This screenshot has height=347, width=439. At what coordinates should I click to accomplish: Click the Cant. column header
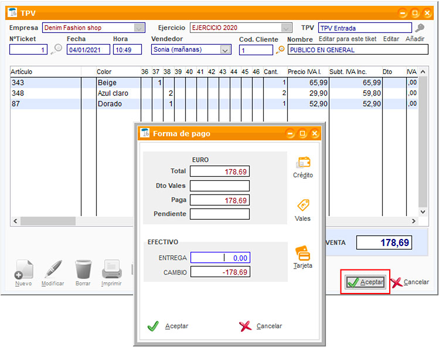tap(275, 72)
